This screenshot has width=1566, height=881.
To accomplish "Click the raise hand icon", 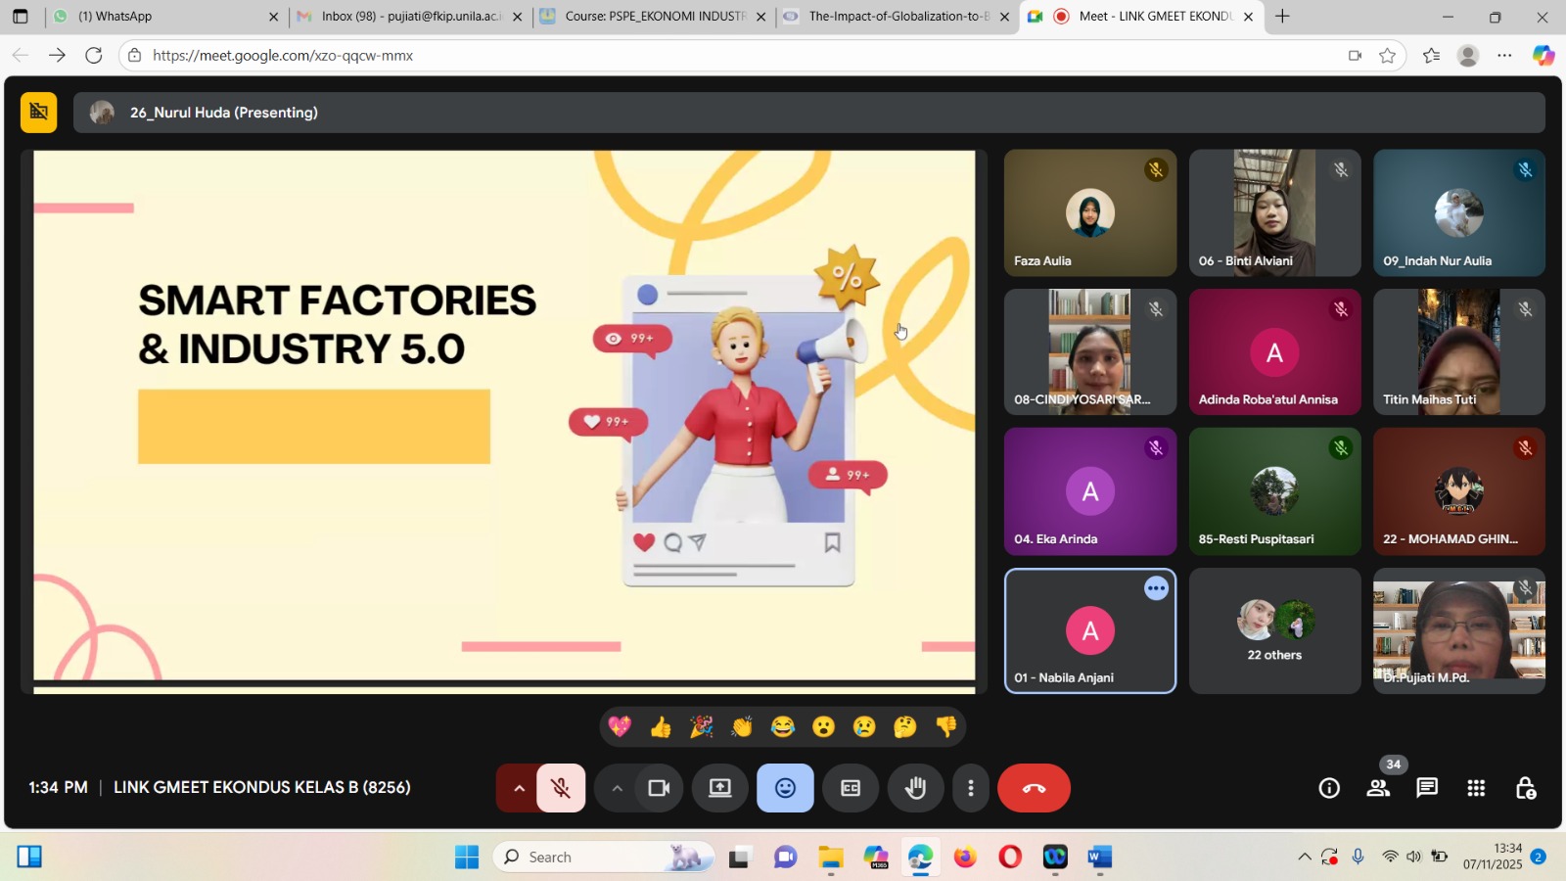I will pos(915,788).
